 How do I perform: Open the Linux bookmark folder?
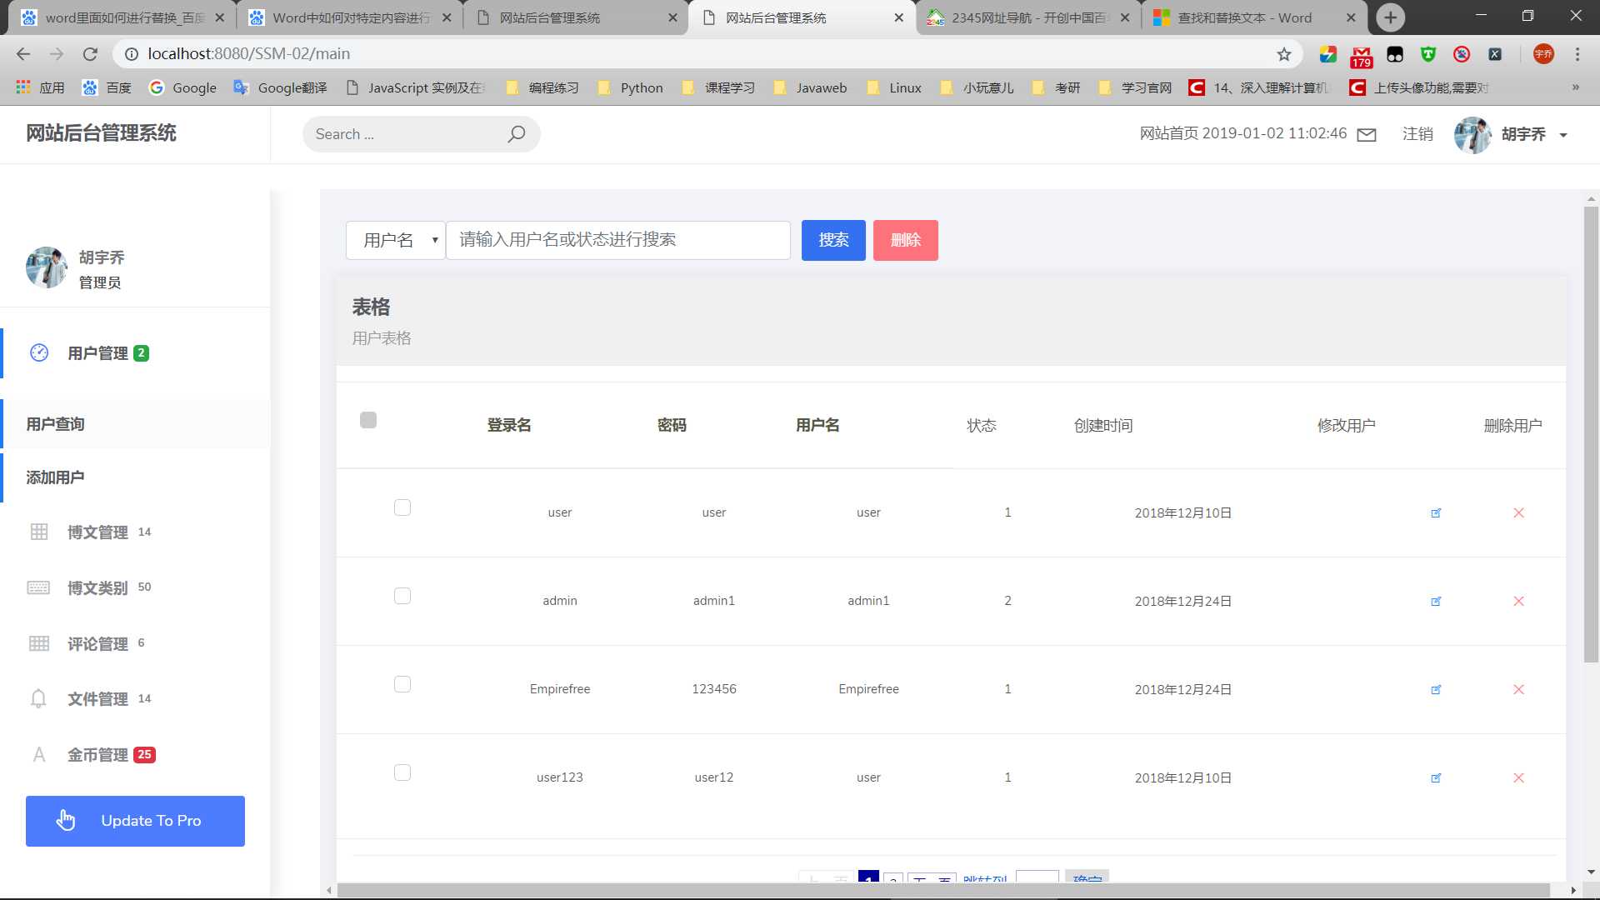tap(894, 87)
